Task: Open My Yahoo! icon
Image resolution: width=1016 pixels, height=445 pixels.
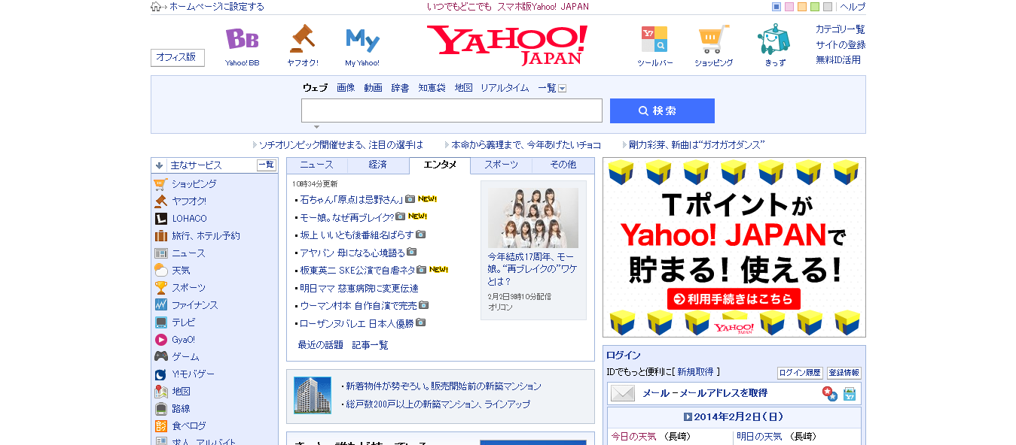Action: pyautogui.click(x=362, y=39)
